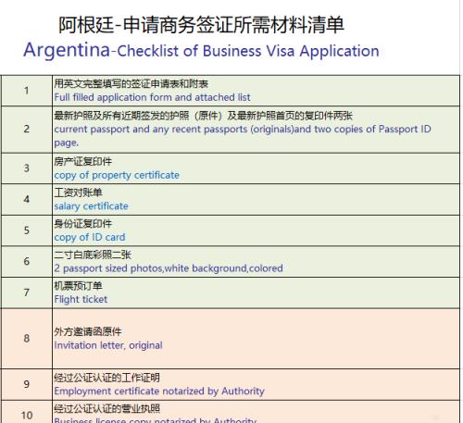Screen dimensions: 463x423
Task: Select the Chinese document title heading
Action: 201,25
